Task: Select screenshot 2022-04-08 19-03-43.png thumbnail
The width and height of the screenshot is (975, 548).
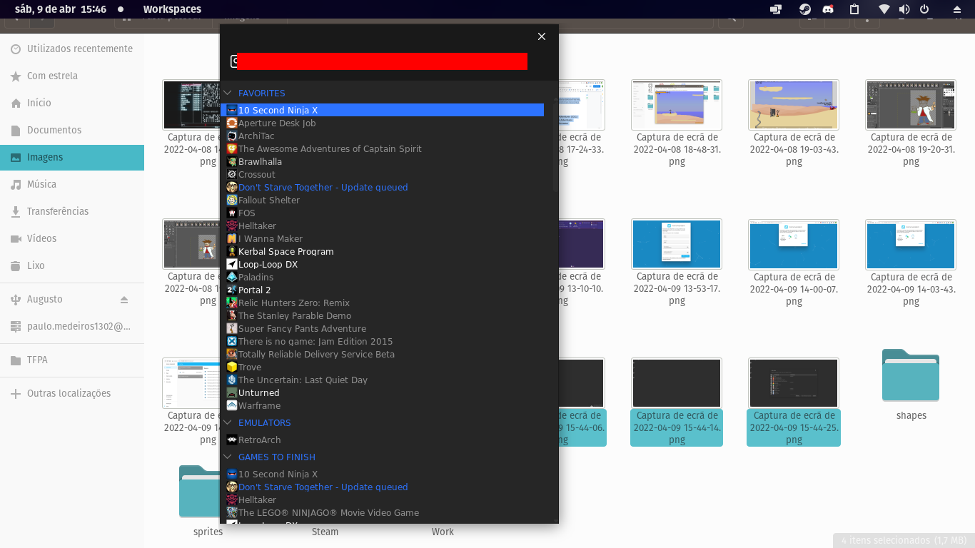Action: 794,104
